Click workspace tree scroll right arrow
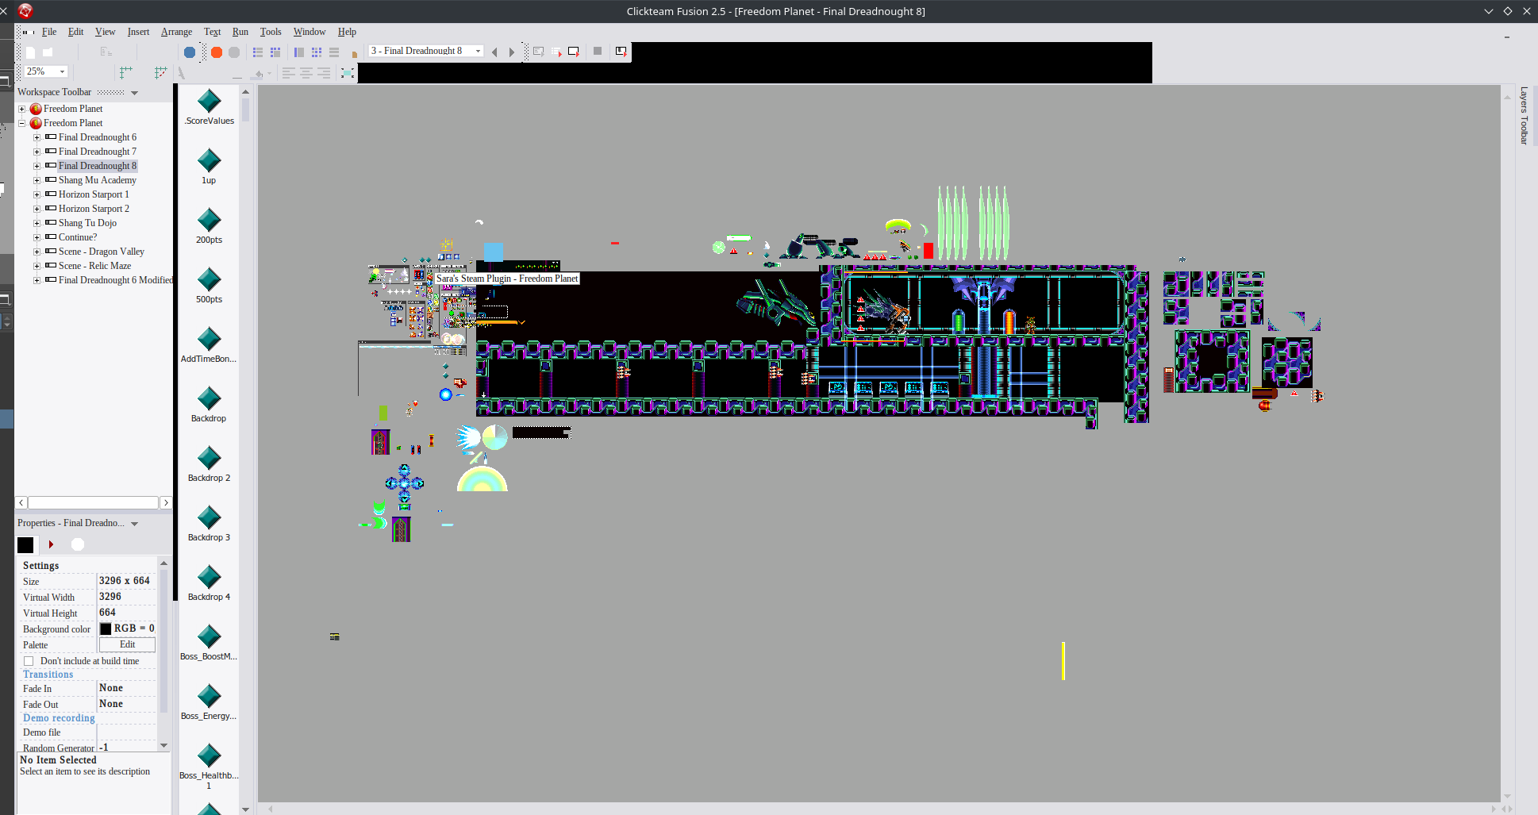Screen dimensions: 1538x815 pyautogui.click(x=166, y=502)
